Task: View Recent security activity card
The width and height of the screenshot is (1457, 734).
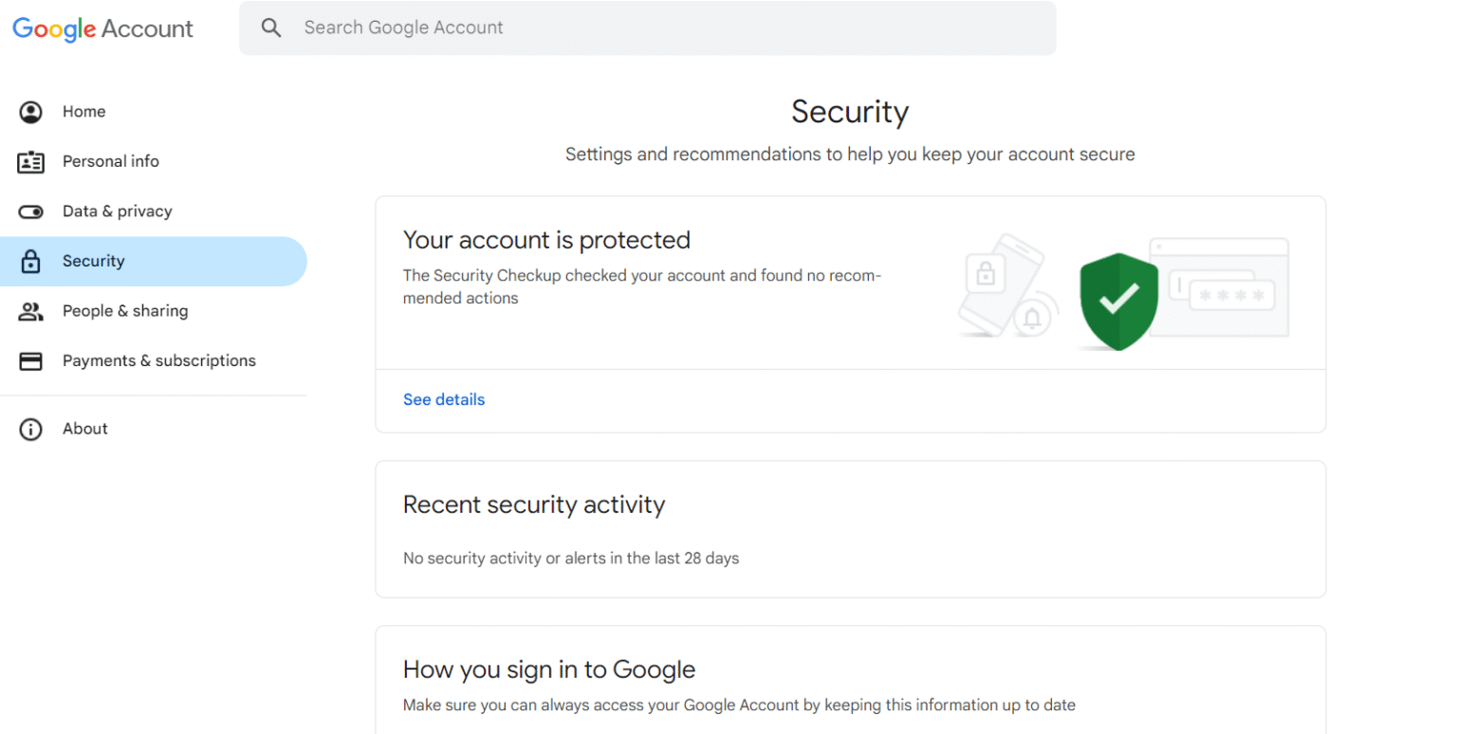Action: point(851,529)
